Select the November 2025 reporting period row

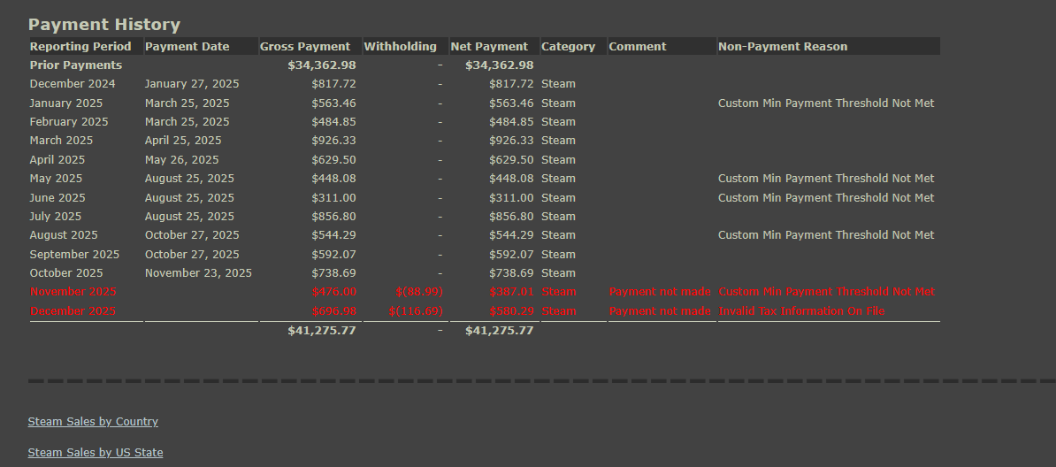point(485,292)
